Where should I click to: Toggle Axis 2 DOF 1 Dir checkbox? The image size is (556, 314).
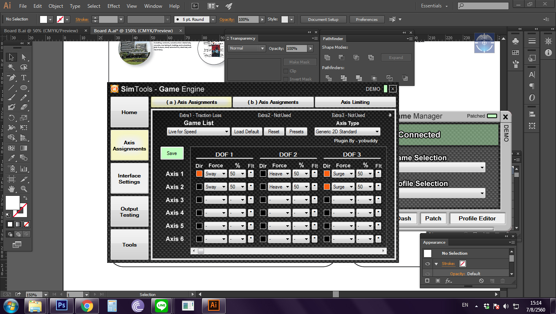point(199,187)
